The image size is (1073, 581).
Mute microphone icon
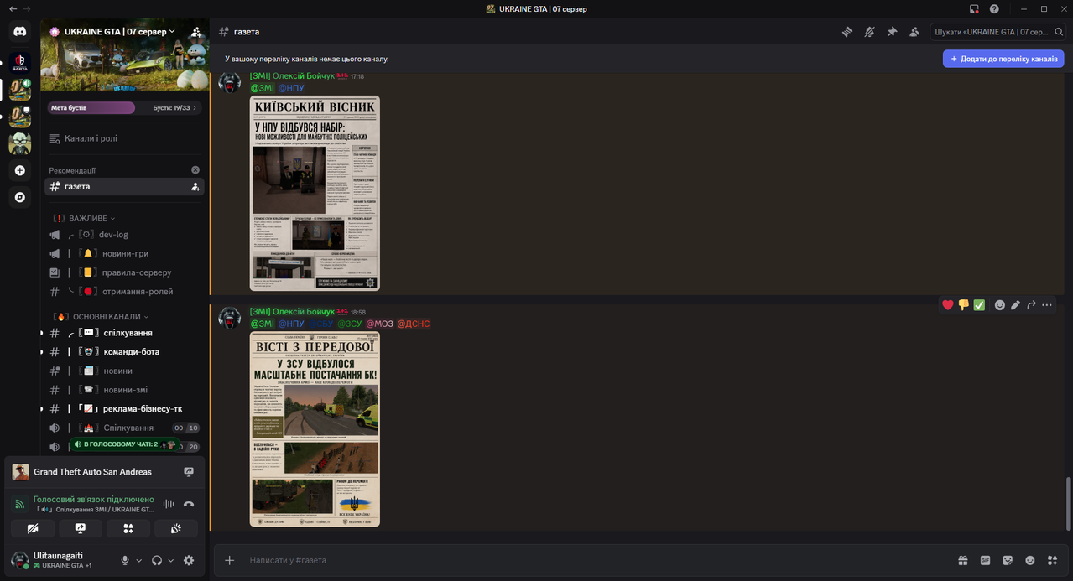click(125, 560)
